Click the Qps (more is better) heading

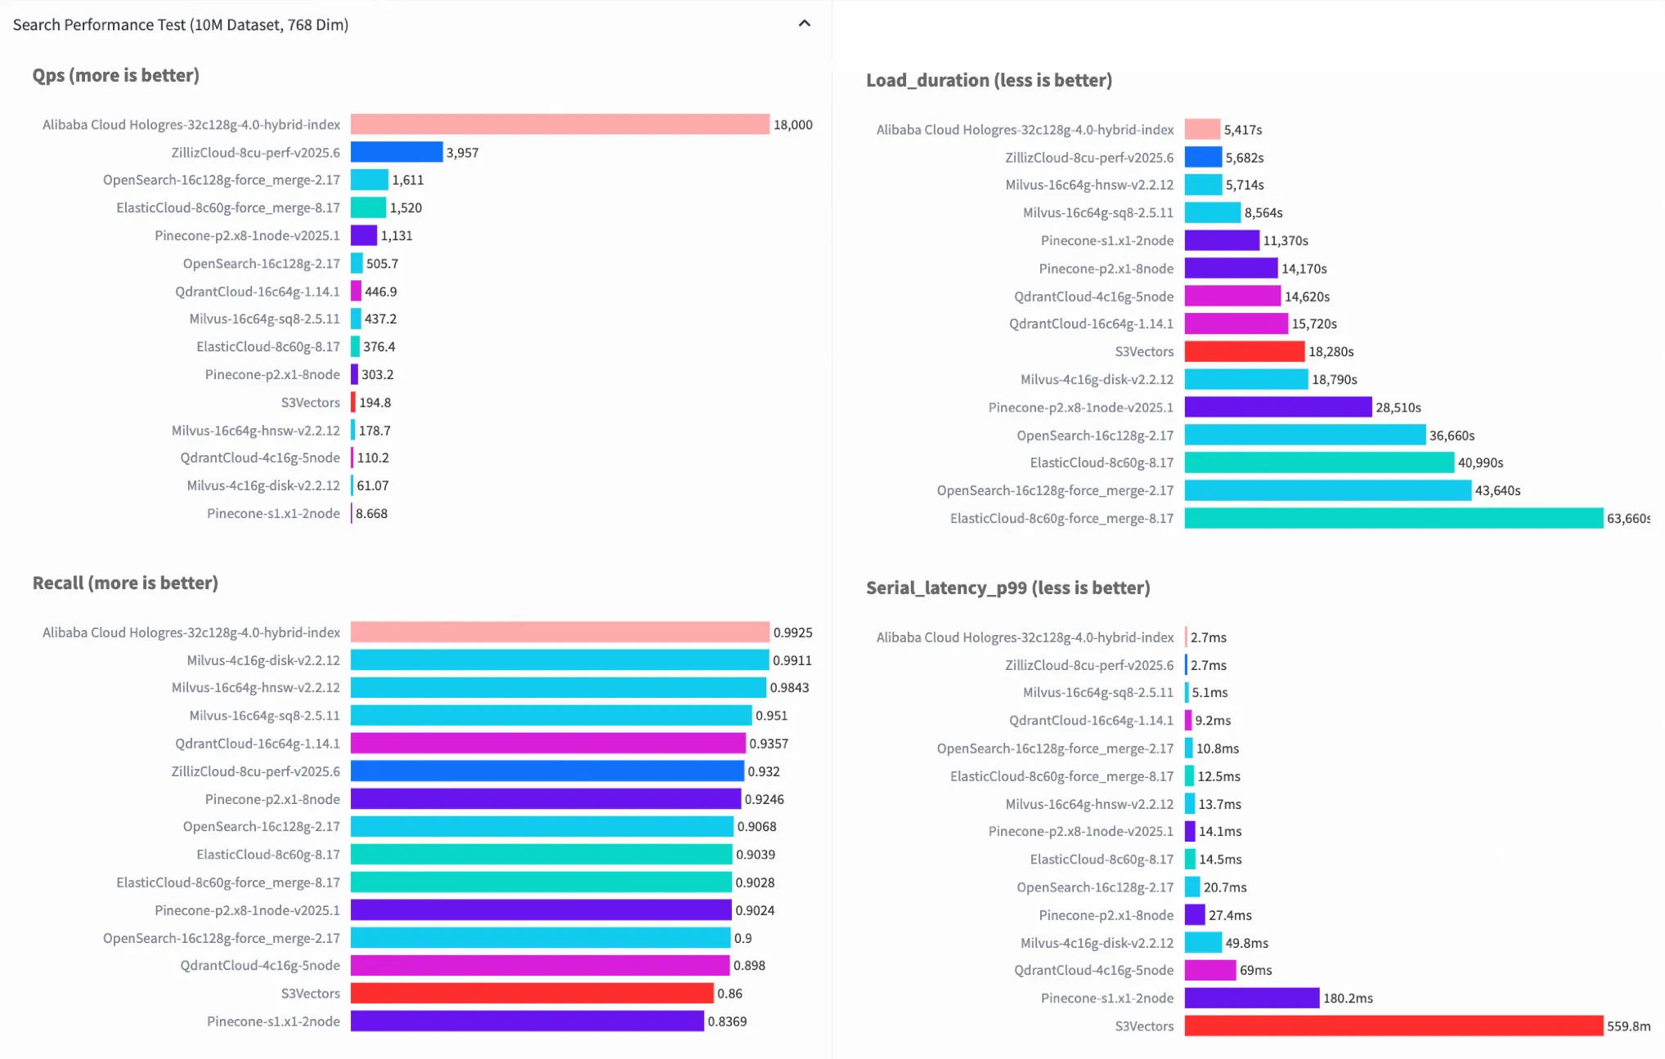click(116, 75)
